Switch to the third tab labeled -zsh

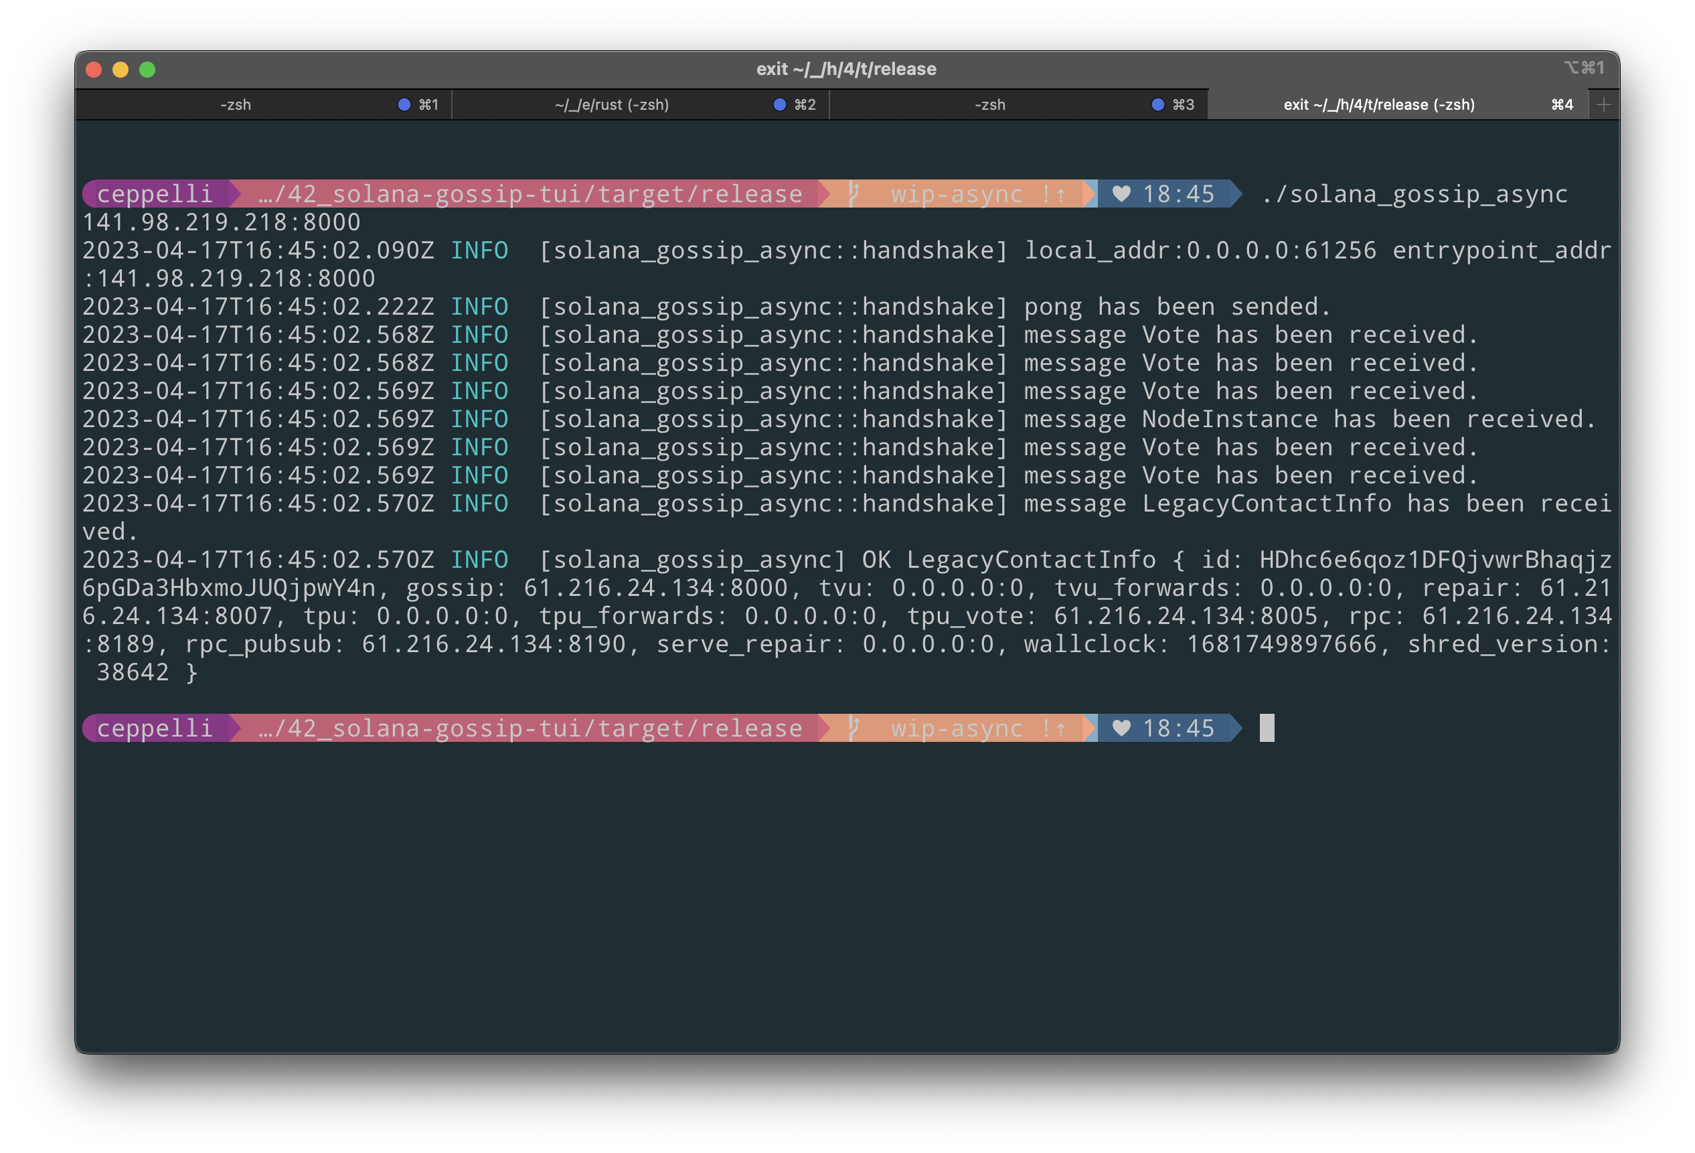tap(989, 105)
